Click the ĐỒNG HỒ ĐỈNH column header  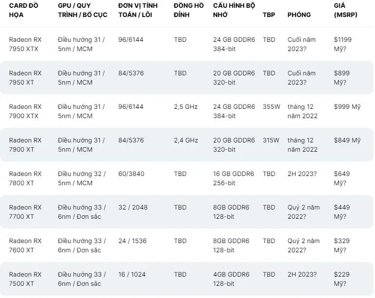click(x=188, y=10)
